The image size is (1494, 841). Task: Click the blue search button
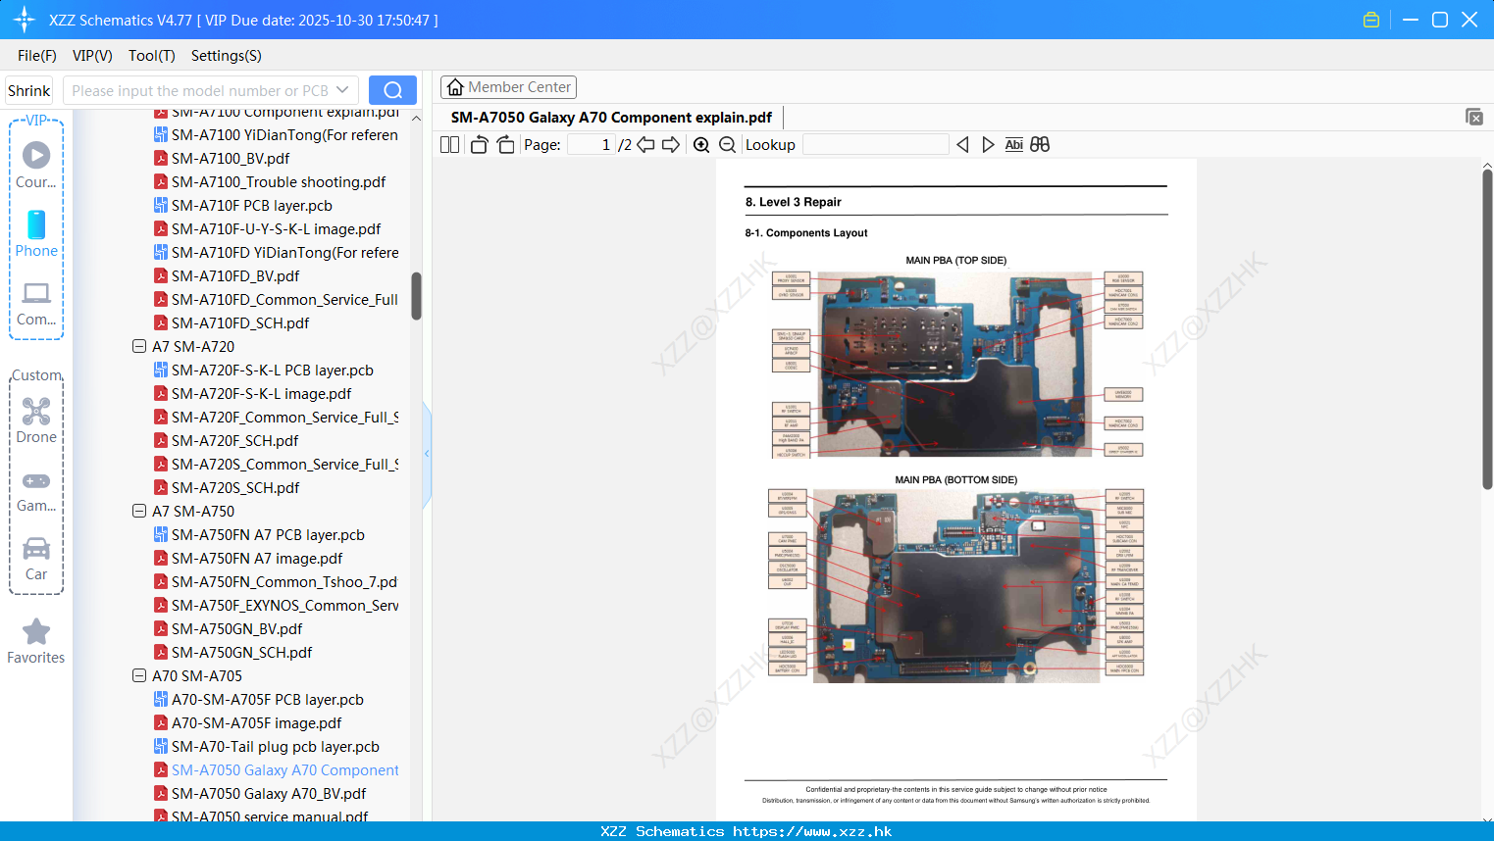tap(392, 90)
